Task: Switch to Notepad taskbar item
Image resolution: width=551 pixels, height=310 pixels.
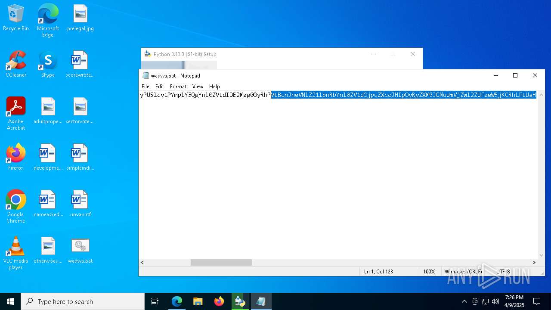Action: [261, 301]
